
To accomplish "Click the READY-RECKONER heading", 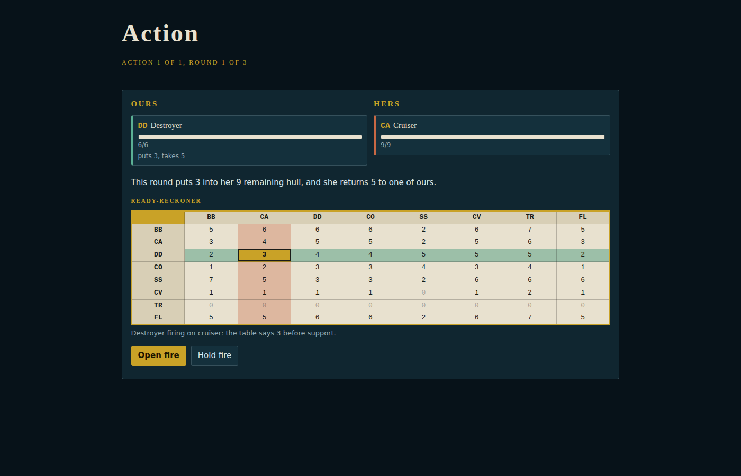I will pos(166,201).
